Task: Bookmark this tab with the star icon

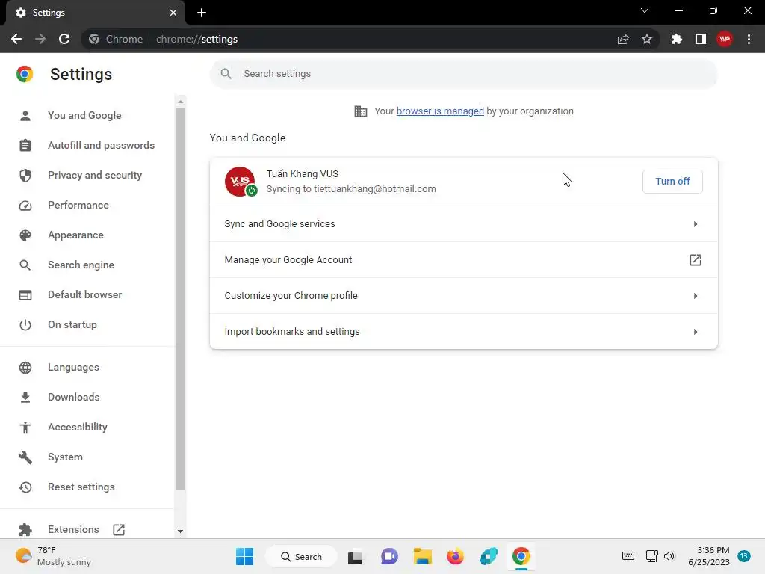Action: pyautogui.click(x=647, y=39)
